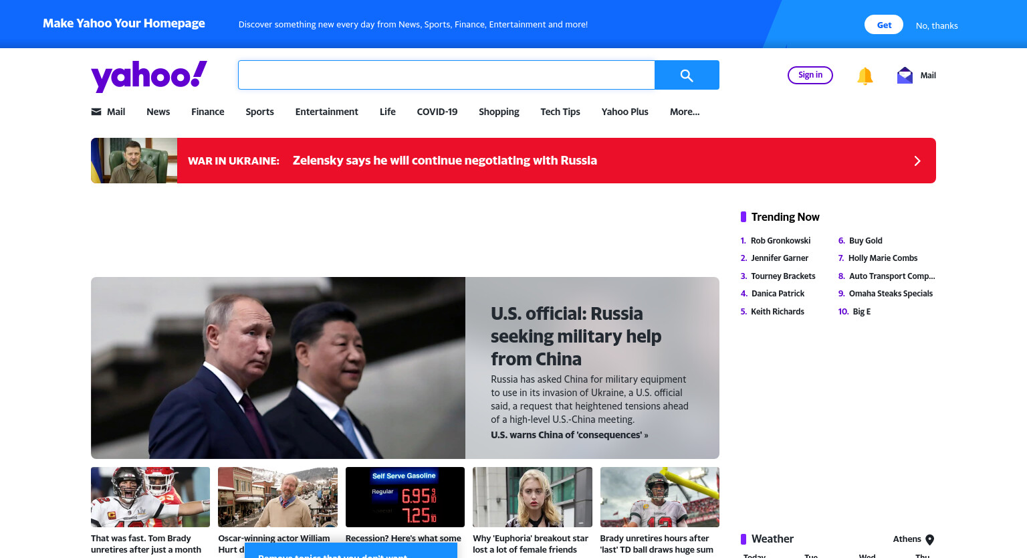This screenshot has height=558, width=1027.
Task: Click 'Why Euphoria breakout star' headline text
Action: coord(530,544)
